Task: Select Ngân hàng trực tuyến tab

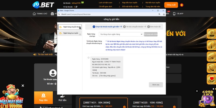Action: point(70,33)
